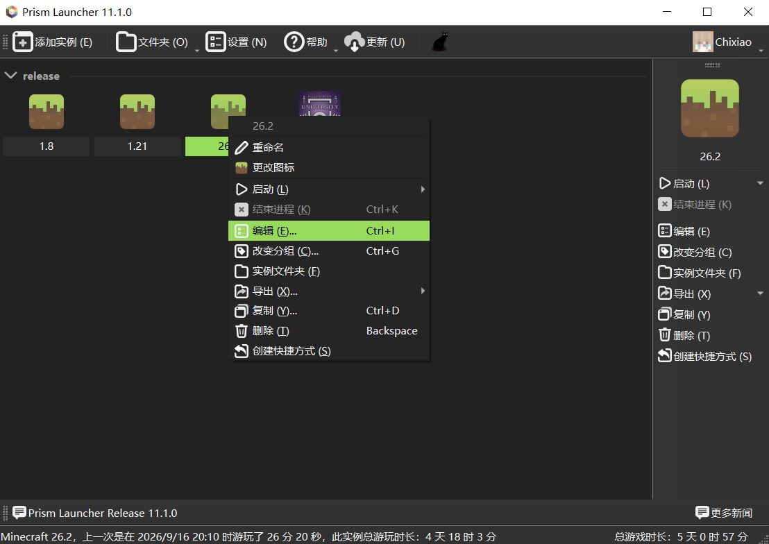Viewport: 769px width, 544px height.
Task: Open the Chixiao account dropdown arrow
Action: click(x=761, y=51)
